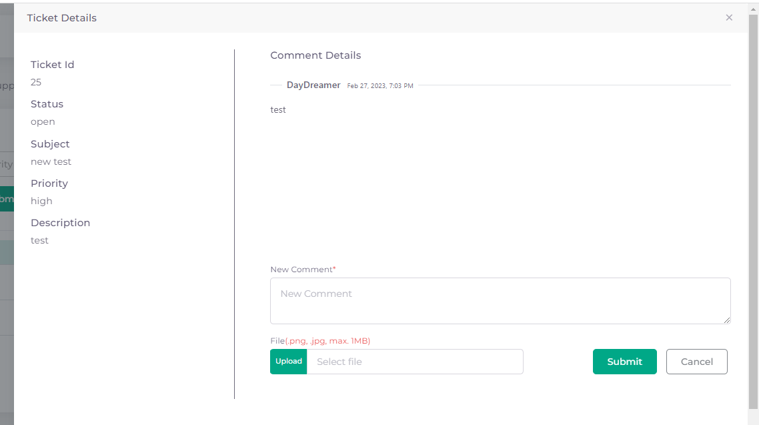Screen dimensions: 759x425
Task: Close the Ticket Details dialog
Action: (x=729, y=18)
